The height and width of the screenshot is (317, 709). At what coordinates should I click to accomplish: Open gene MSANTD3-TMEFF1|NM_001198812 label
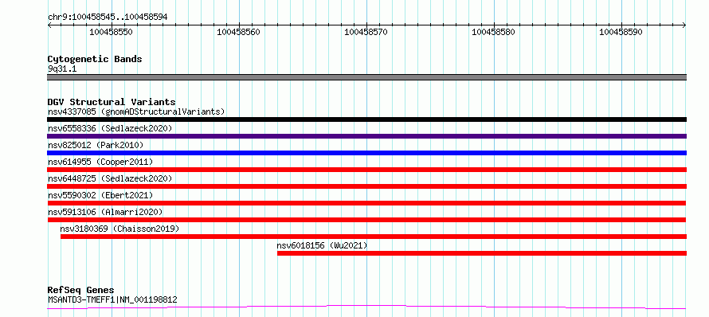pyautogui.click(x=112, y=299)
